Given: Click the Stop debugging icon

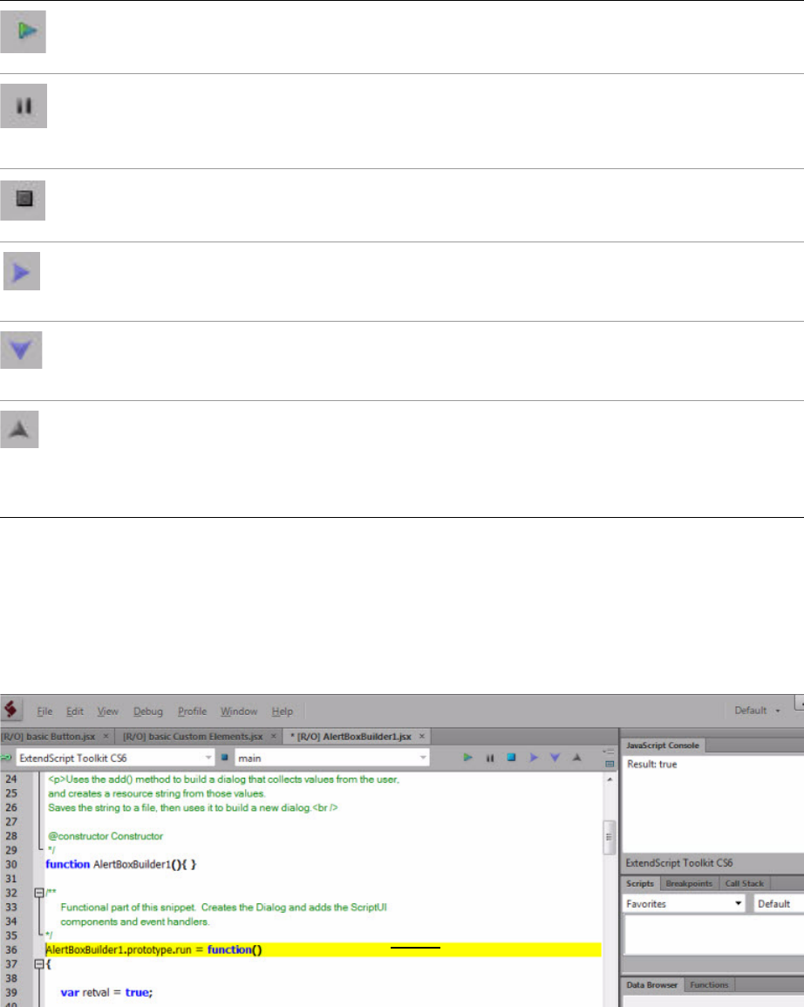Looking at the screenshot, I should (x=510, y=759).
